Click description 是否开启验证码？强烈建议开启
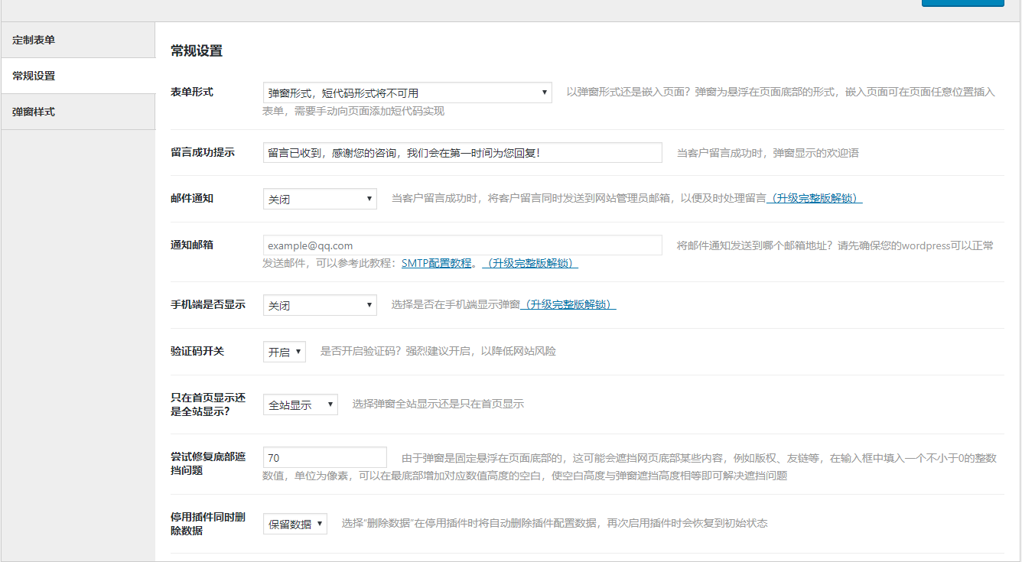Image resolution: width=1022 pixels, height=562 pixels. tap(438, 352)
